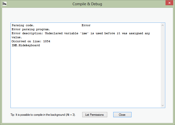Click the scrollbar down arrow in log
This screenshot has width=175, height=125.
point(162,105)
